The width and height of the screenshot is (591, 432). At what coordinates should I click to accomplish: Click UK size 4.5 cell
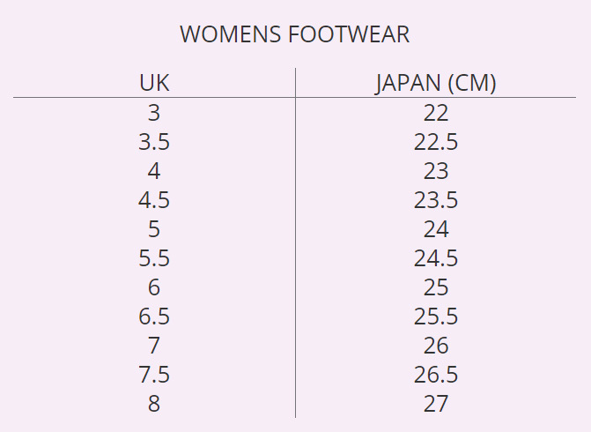click(x=154, y=200)
